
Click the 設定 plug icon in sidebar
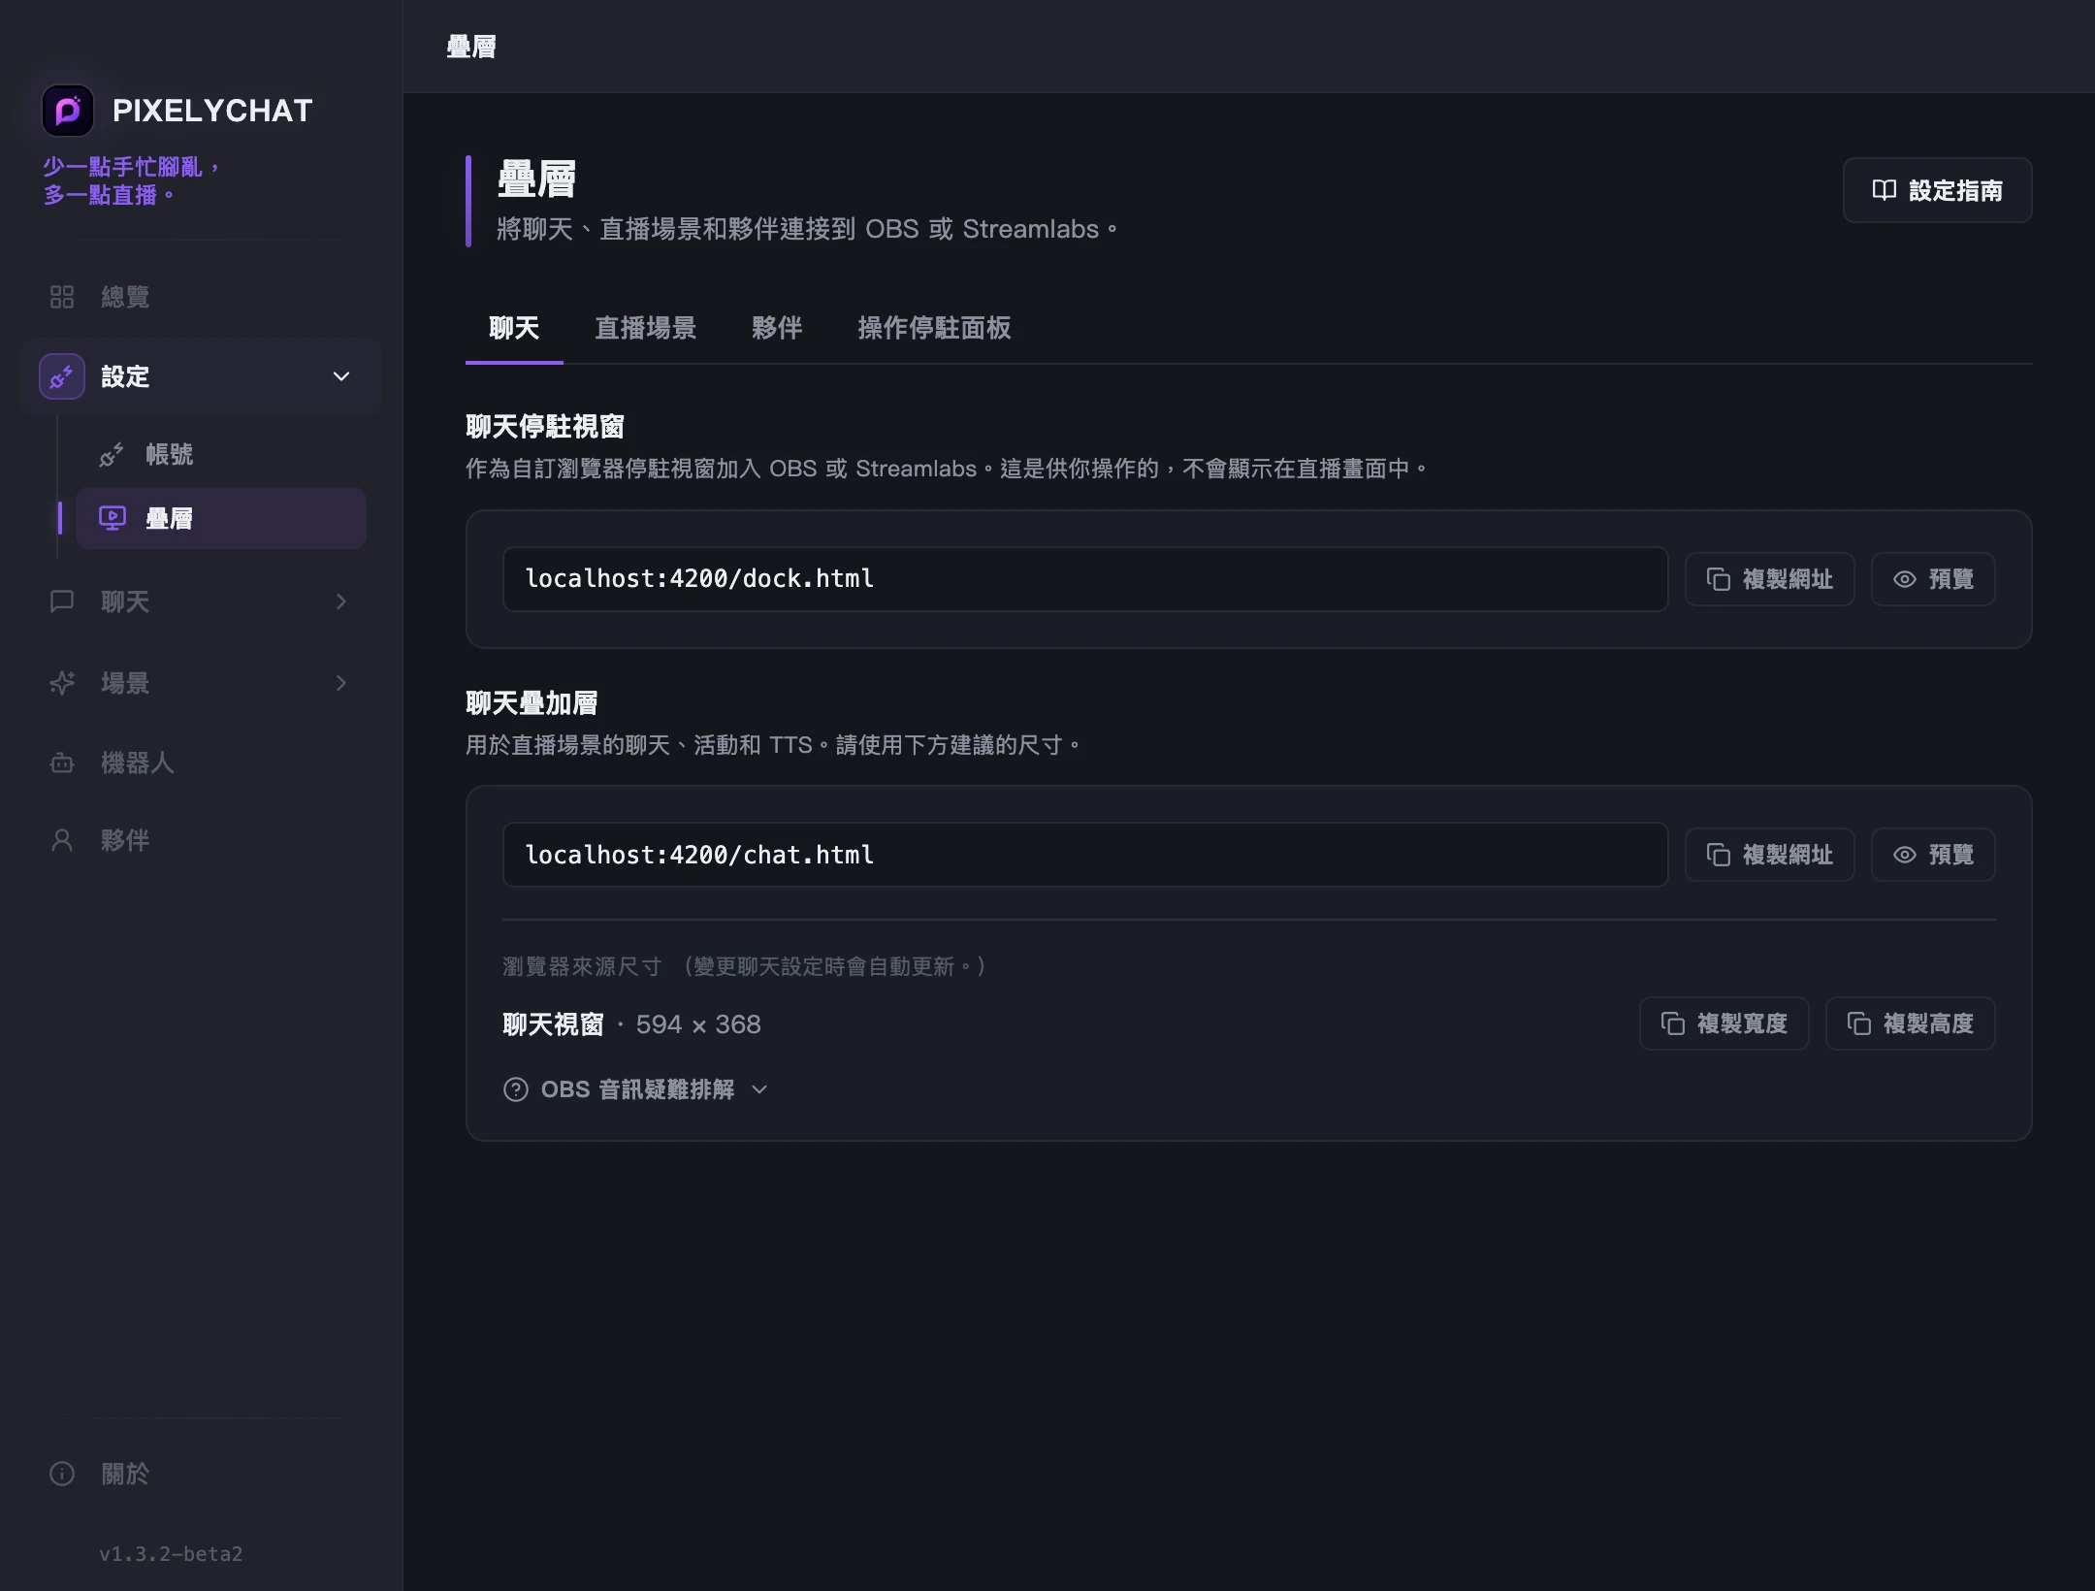tap(62, 376)
